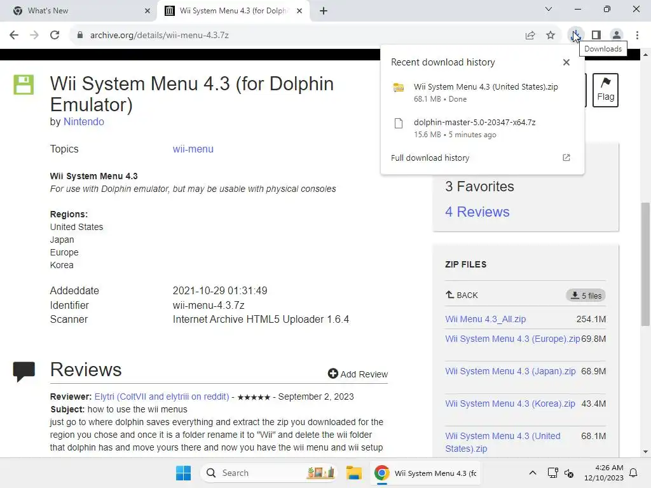Download Wii System Menu 4.3 (Europe).zip

512,339
